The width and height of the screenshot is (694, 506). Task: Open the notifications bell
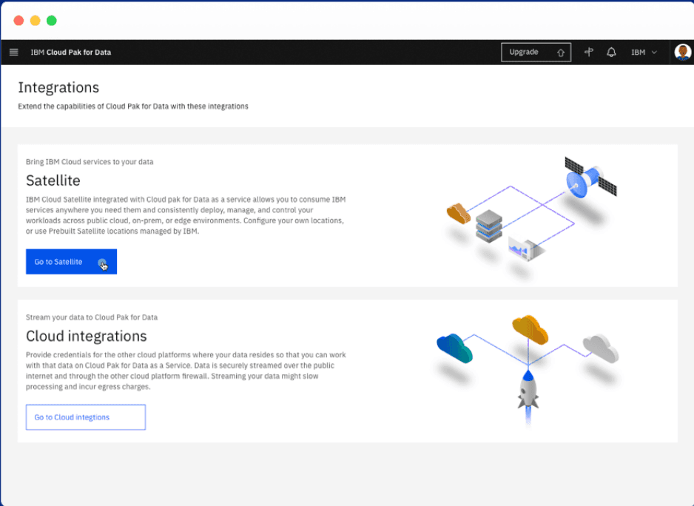pyautogui.click(x=611, y=52)
